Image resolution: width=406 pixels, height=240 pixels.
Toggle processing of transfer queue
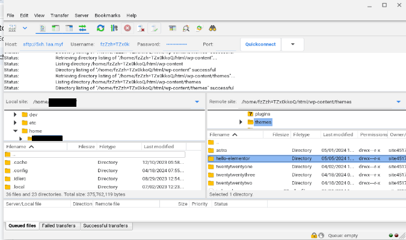(114, 28)
